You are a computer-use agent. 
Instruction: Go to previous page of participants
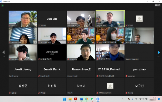(x=4, y=52)
